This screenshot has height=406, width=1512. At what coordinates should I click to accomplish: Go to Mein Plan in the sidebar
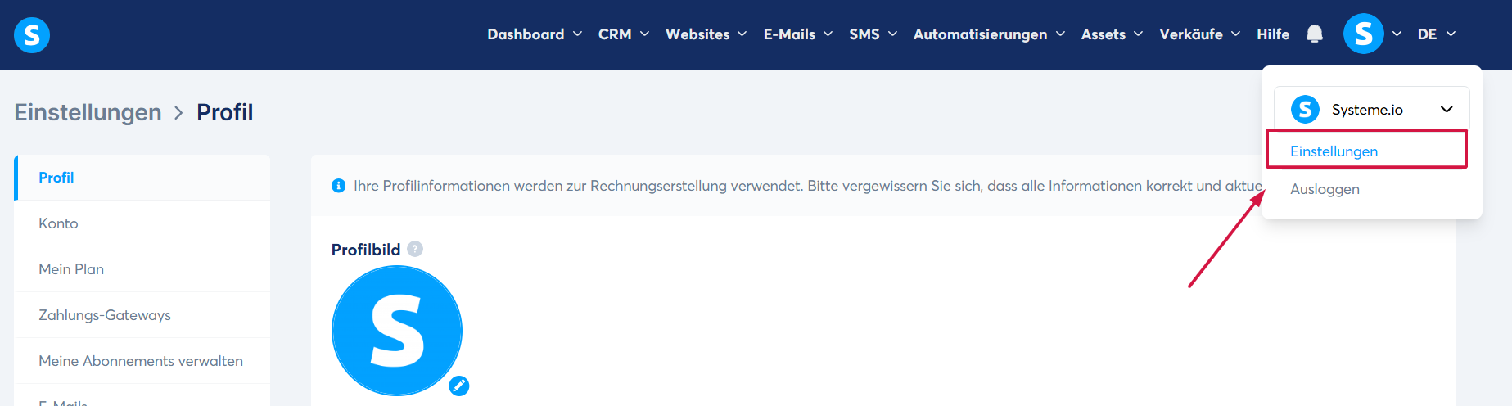(142, 269)
